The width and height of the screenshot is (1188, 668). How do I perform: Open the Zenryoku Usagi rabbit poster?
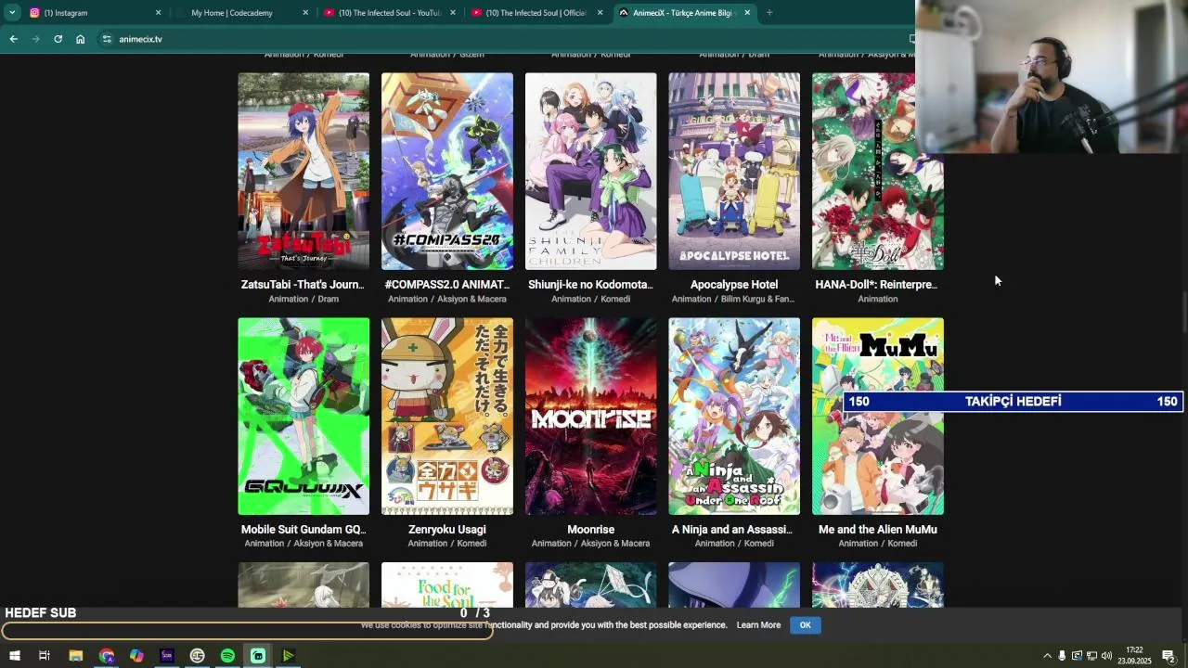click(x=447, y=417)
